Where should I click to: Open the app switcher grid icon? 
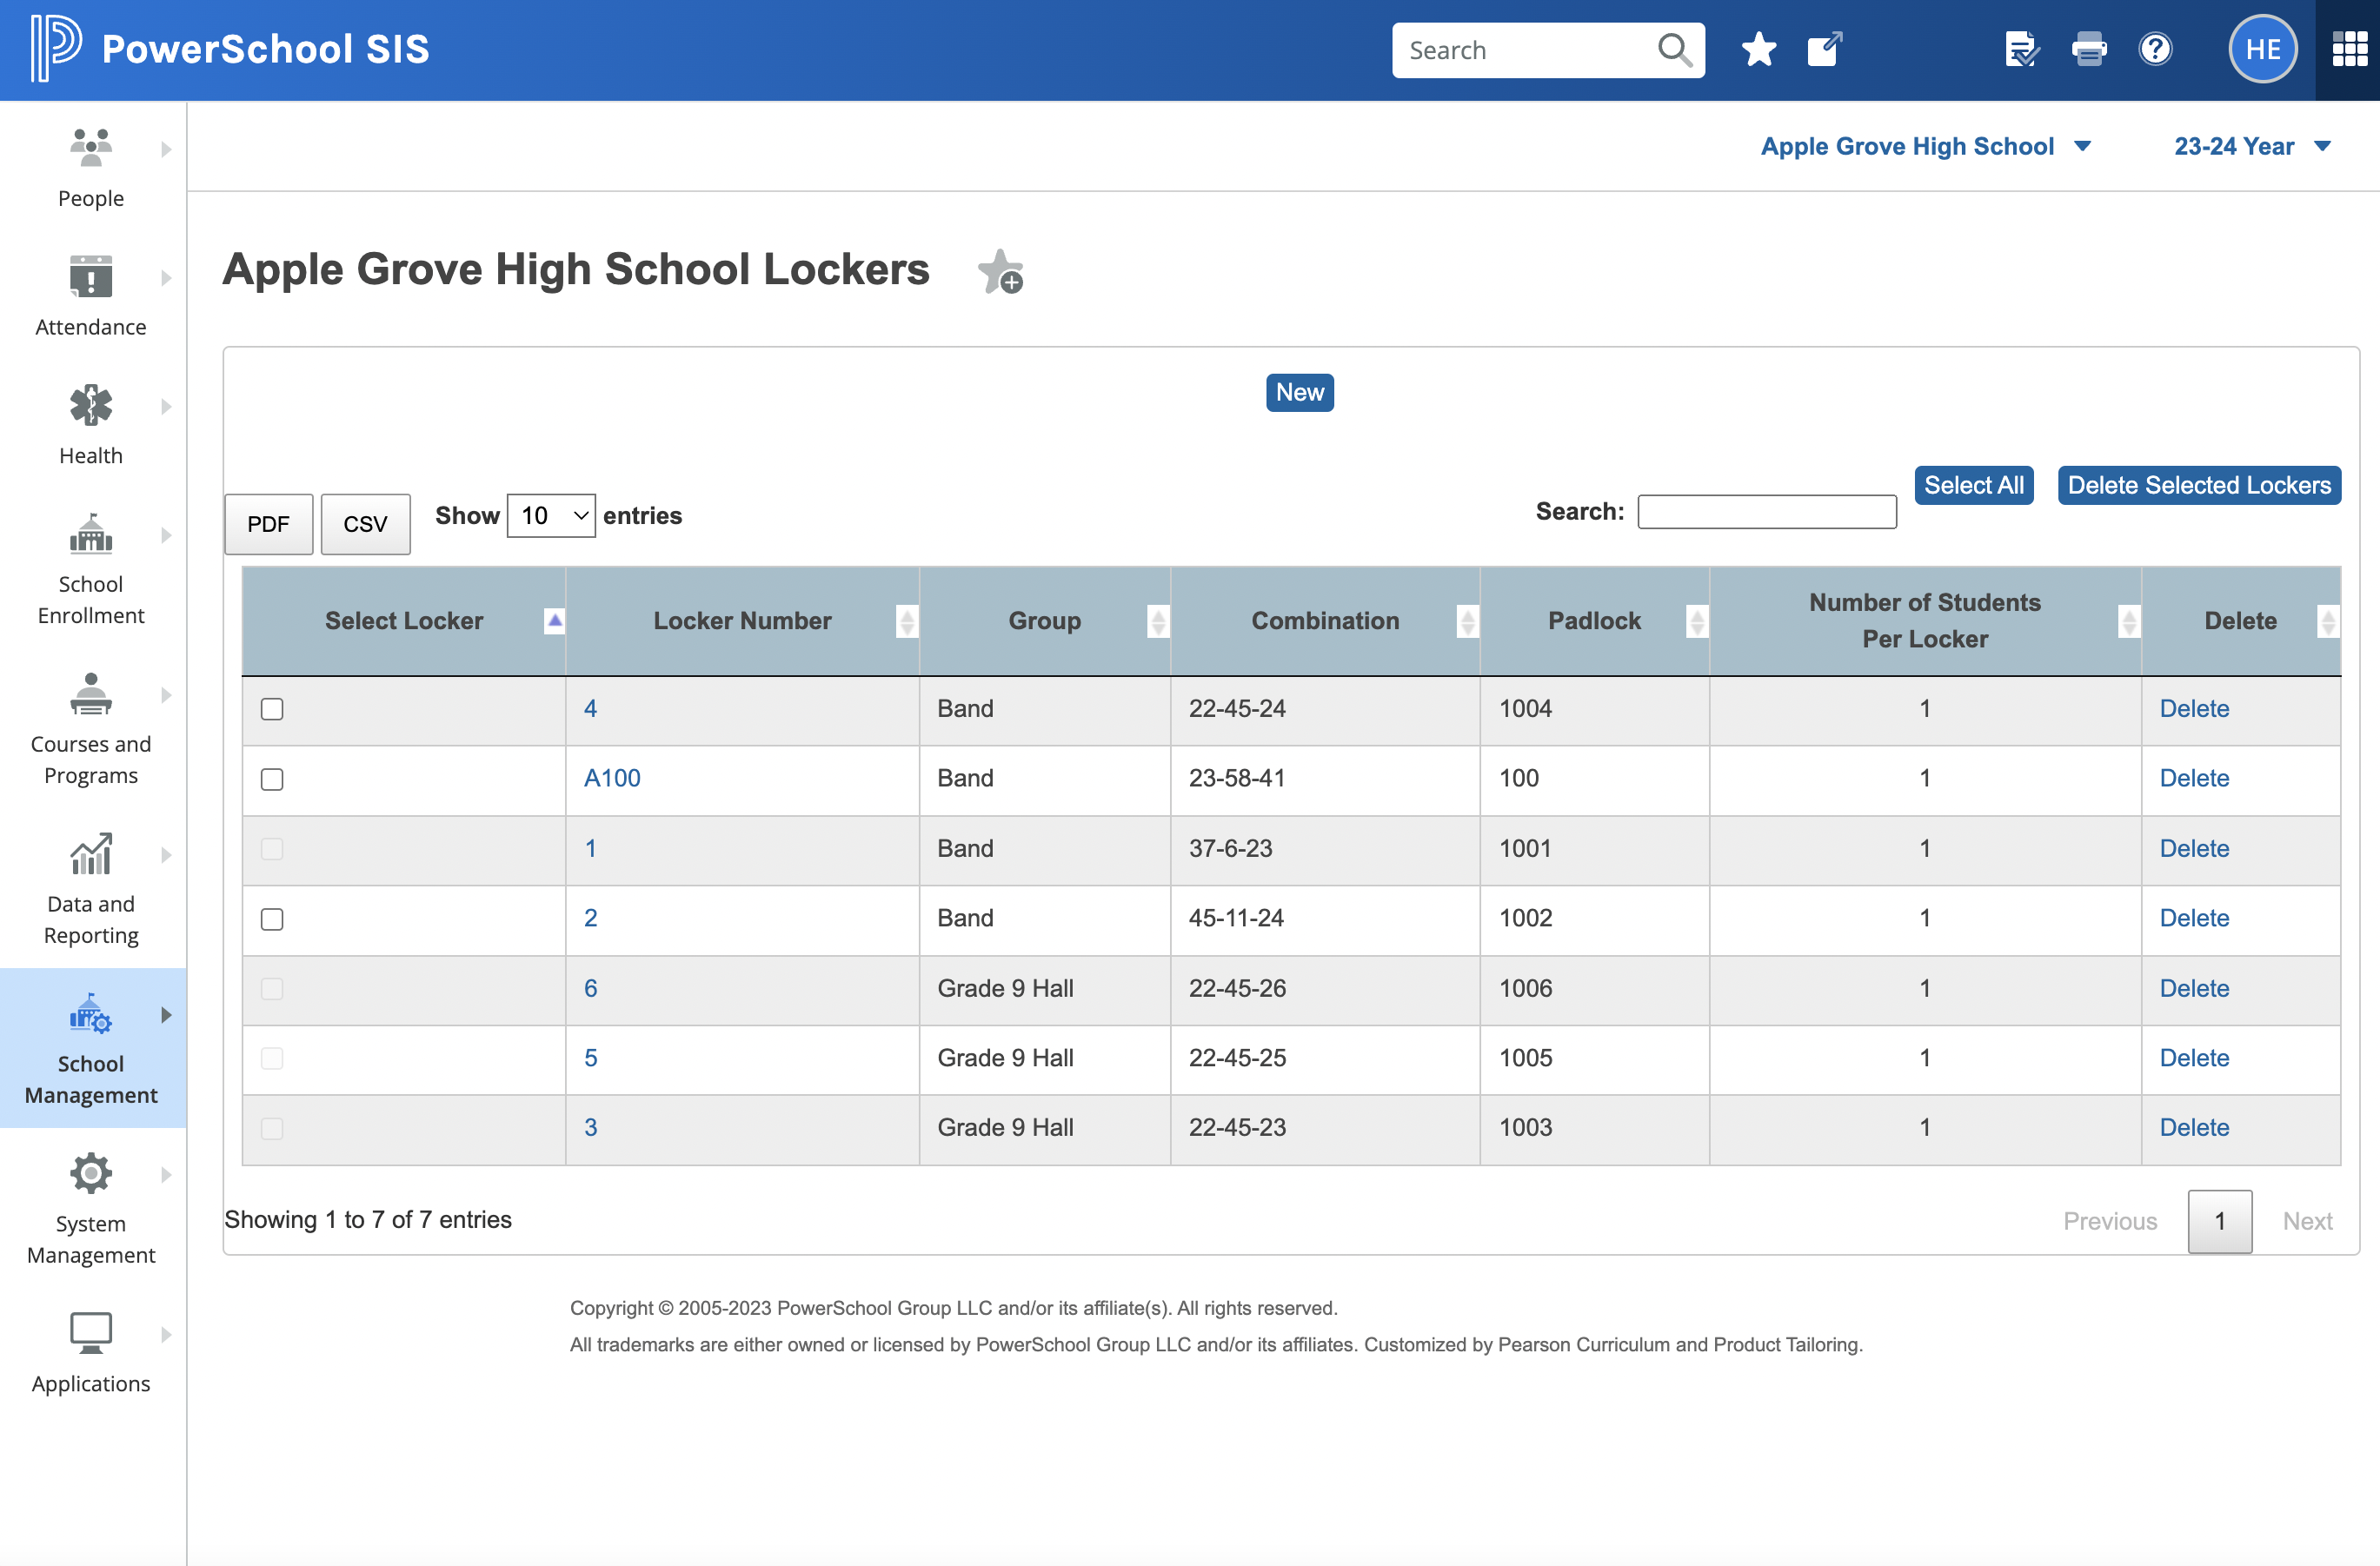[2348, 48]
